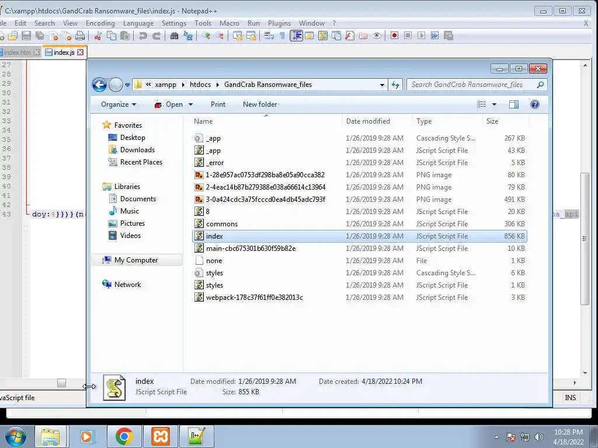Run macro multiple times icon
Image resolution: width=598 pixels, height=448 pixels.
[x=434, y=36]
